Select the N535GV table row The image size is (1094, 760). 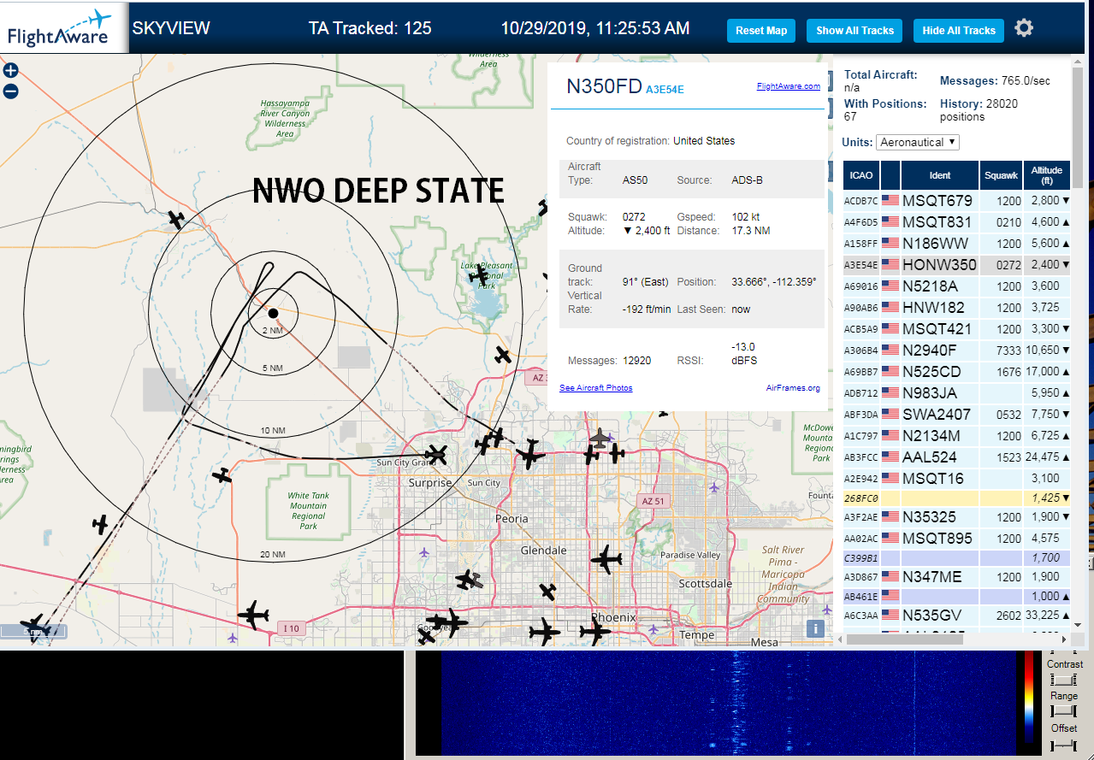957,616
